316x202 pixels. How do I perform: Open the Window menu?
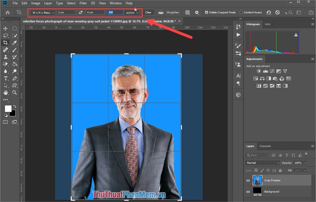(x=116, y=3)
